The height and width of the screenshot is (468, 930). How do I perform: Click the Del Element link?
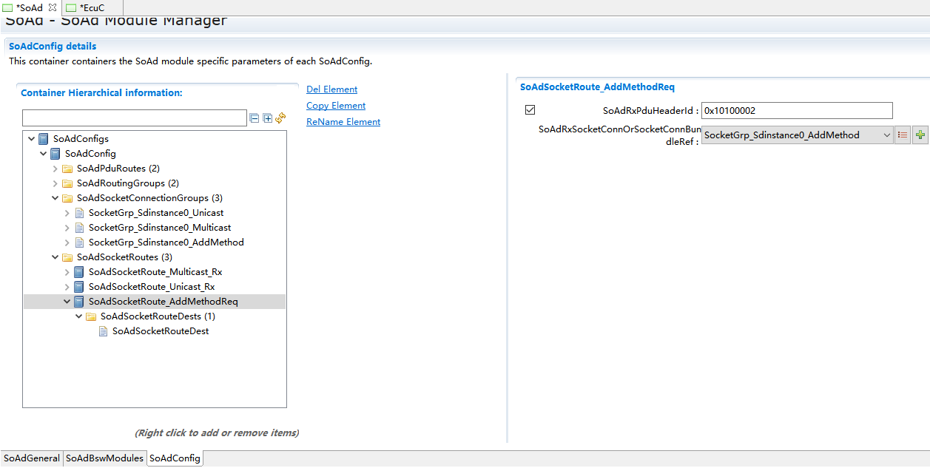[331, 89]
